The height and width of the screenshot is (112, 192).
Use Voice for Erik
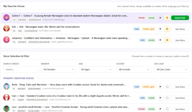[180, 29]
